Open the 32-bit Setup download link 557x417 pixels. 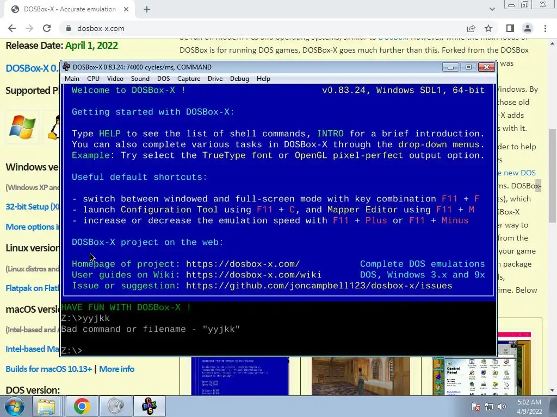[33, 207]
